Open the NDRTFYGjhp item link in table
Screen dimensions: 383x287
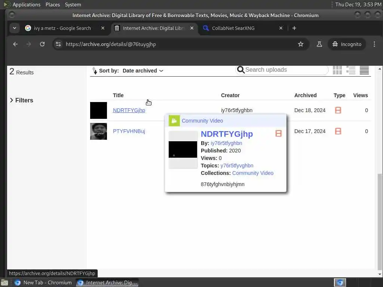coord(129,110)
